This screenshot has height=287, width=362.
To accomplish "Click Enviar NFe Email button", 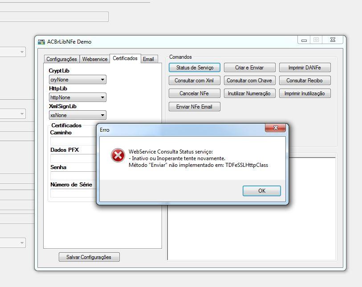I will [195, 107].
